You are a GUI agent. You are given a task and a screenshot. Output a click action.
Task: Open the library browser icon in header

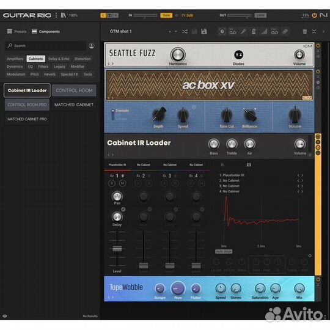coord(64,15)
